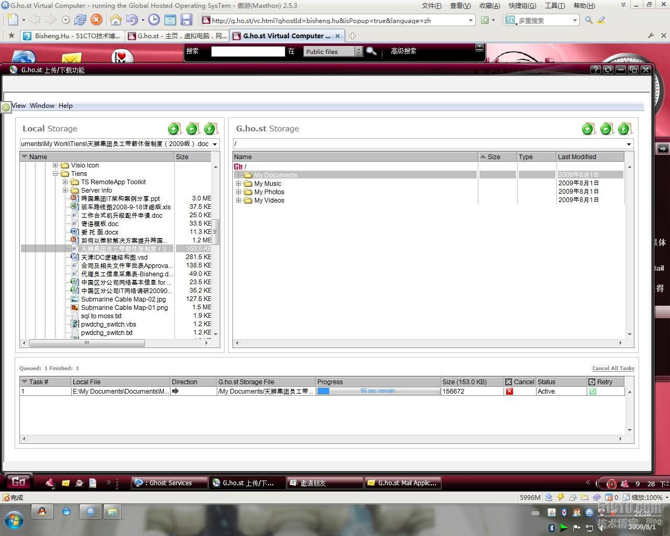This screenshot has width=670, height=536.
Task: Click the browser Forward arrow icon
Action: [50, 20]
